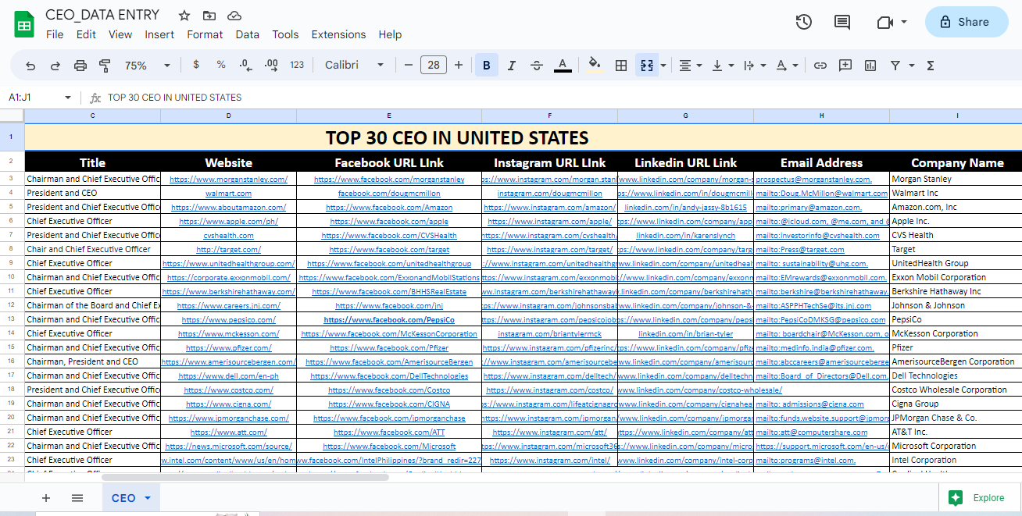This screenshot has height=516, width=1022.
Task: Open the Extensions menu
Action: [338, 34]
